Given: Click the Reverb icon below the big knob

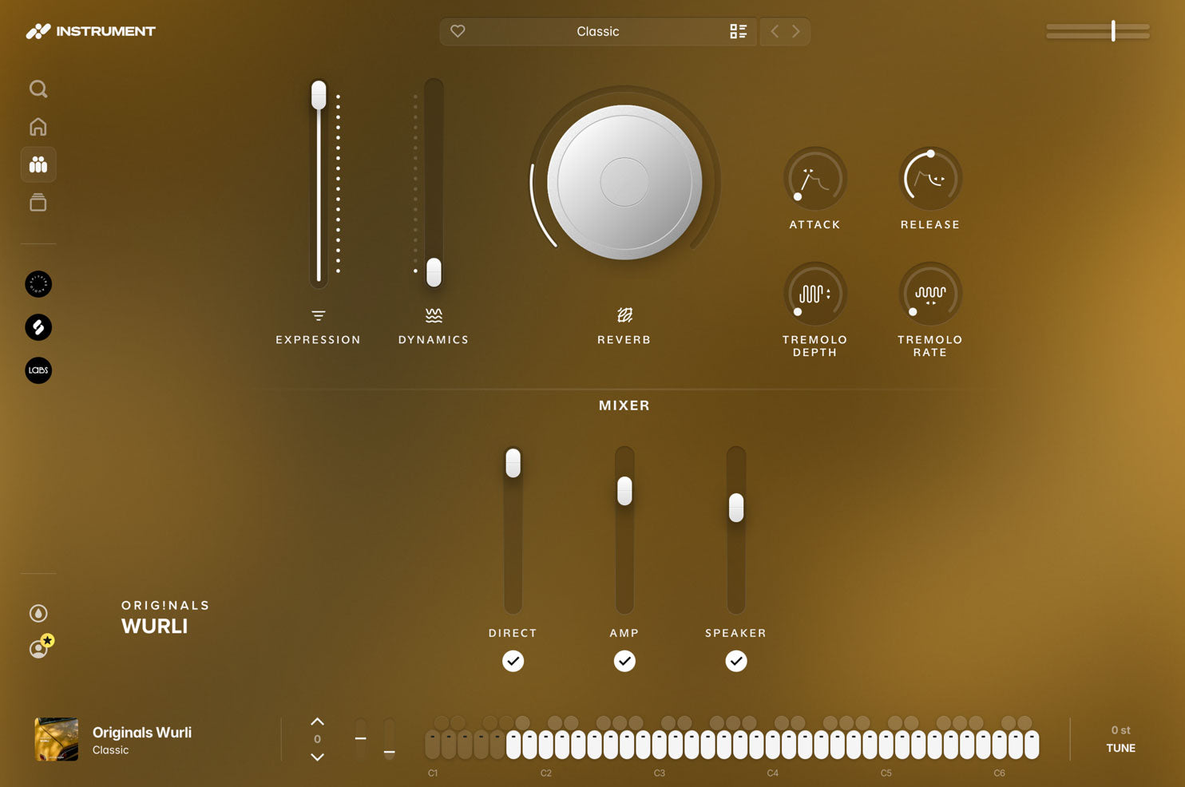Looking at the screenshot, I should pyautogui.click(x=624, y=315).
